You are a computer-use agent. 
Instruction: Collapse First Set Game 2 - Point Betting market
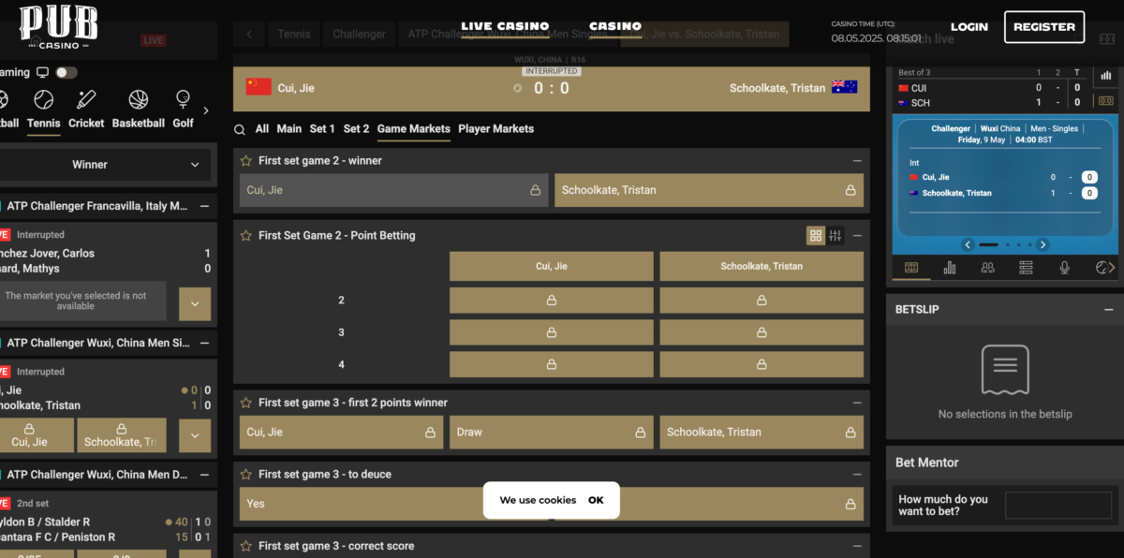tap(856, 236)
